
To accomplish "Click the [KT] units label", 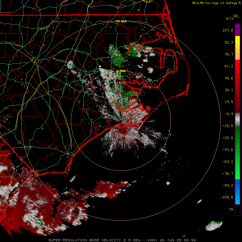I will (x=230, y=19).
